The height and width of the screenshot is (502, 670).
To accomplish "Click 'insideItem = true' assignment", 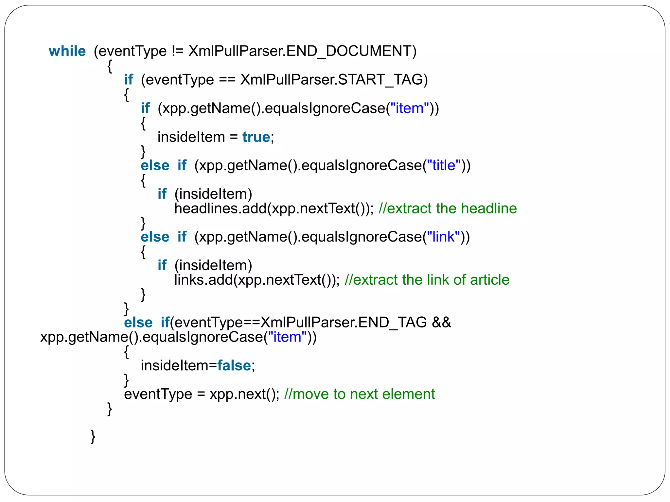I will click(x=215, y=137).
